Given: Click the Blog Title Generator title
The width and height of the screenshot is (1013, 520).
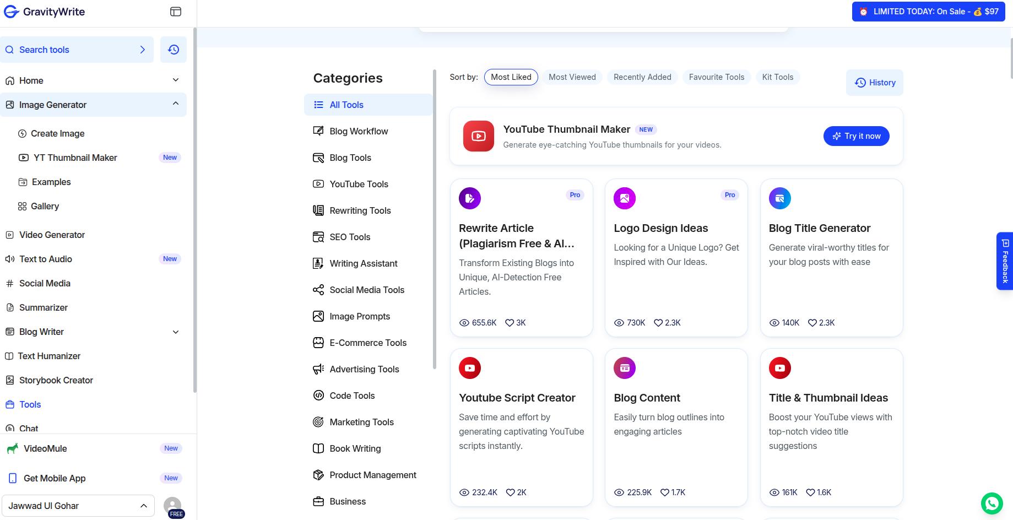Looking at the screenshot, I should [x=820, y=228].
